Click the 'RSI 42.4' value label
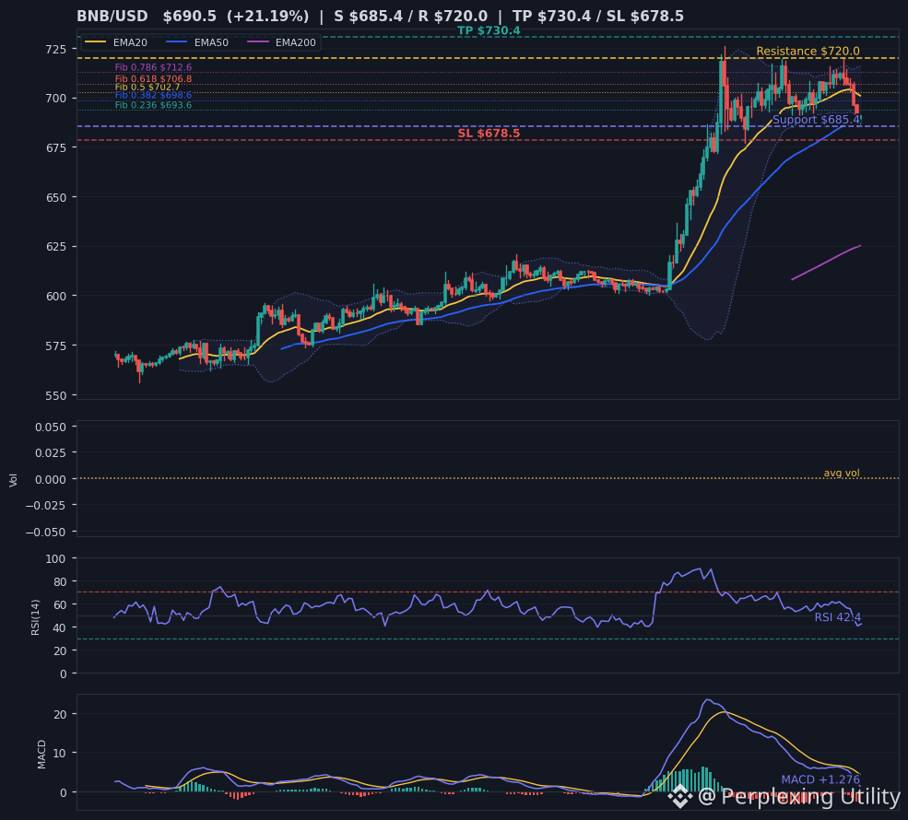 (x=837, y=617)
